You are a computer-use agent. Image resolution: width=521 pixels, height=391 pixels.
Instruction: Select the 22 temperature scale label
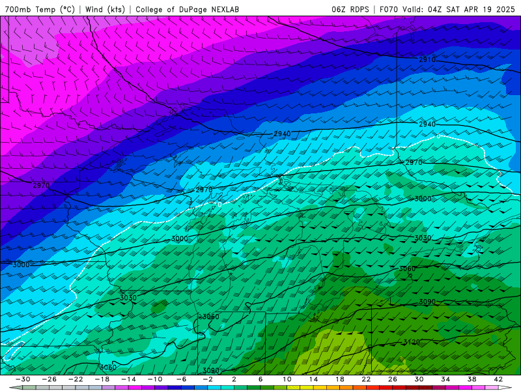[366, 379]
